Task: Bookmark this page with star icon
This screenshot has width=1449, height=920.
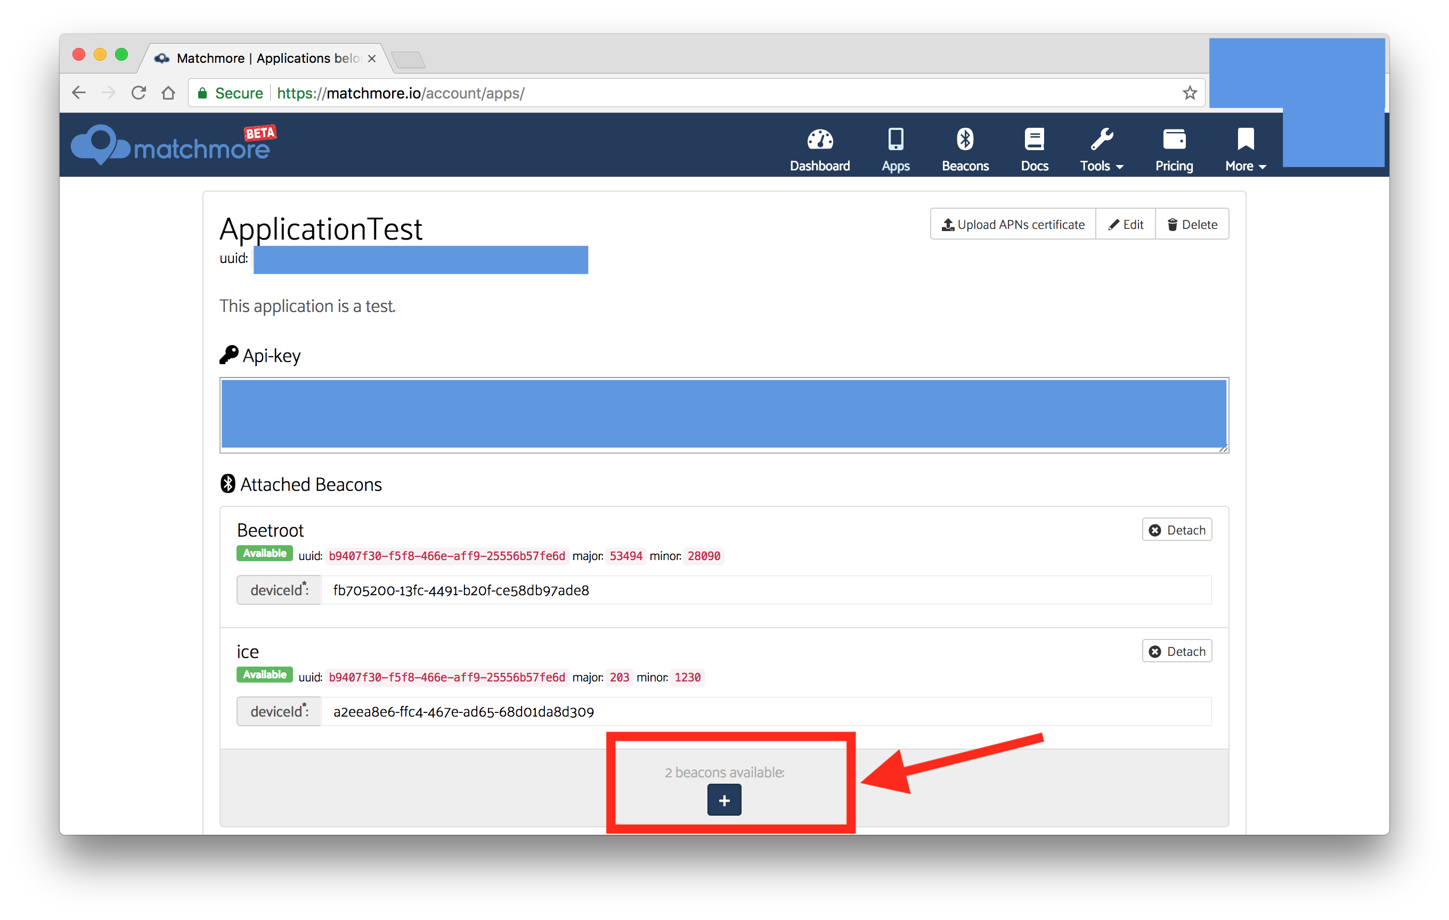Action: tap(1189, 93)
